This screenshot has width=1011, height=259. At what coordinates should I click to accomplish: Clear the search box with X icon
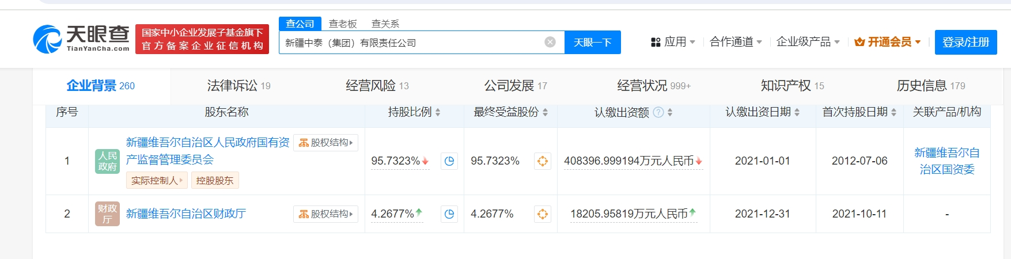click(x=550, y=42)
